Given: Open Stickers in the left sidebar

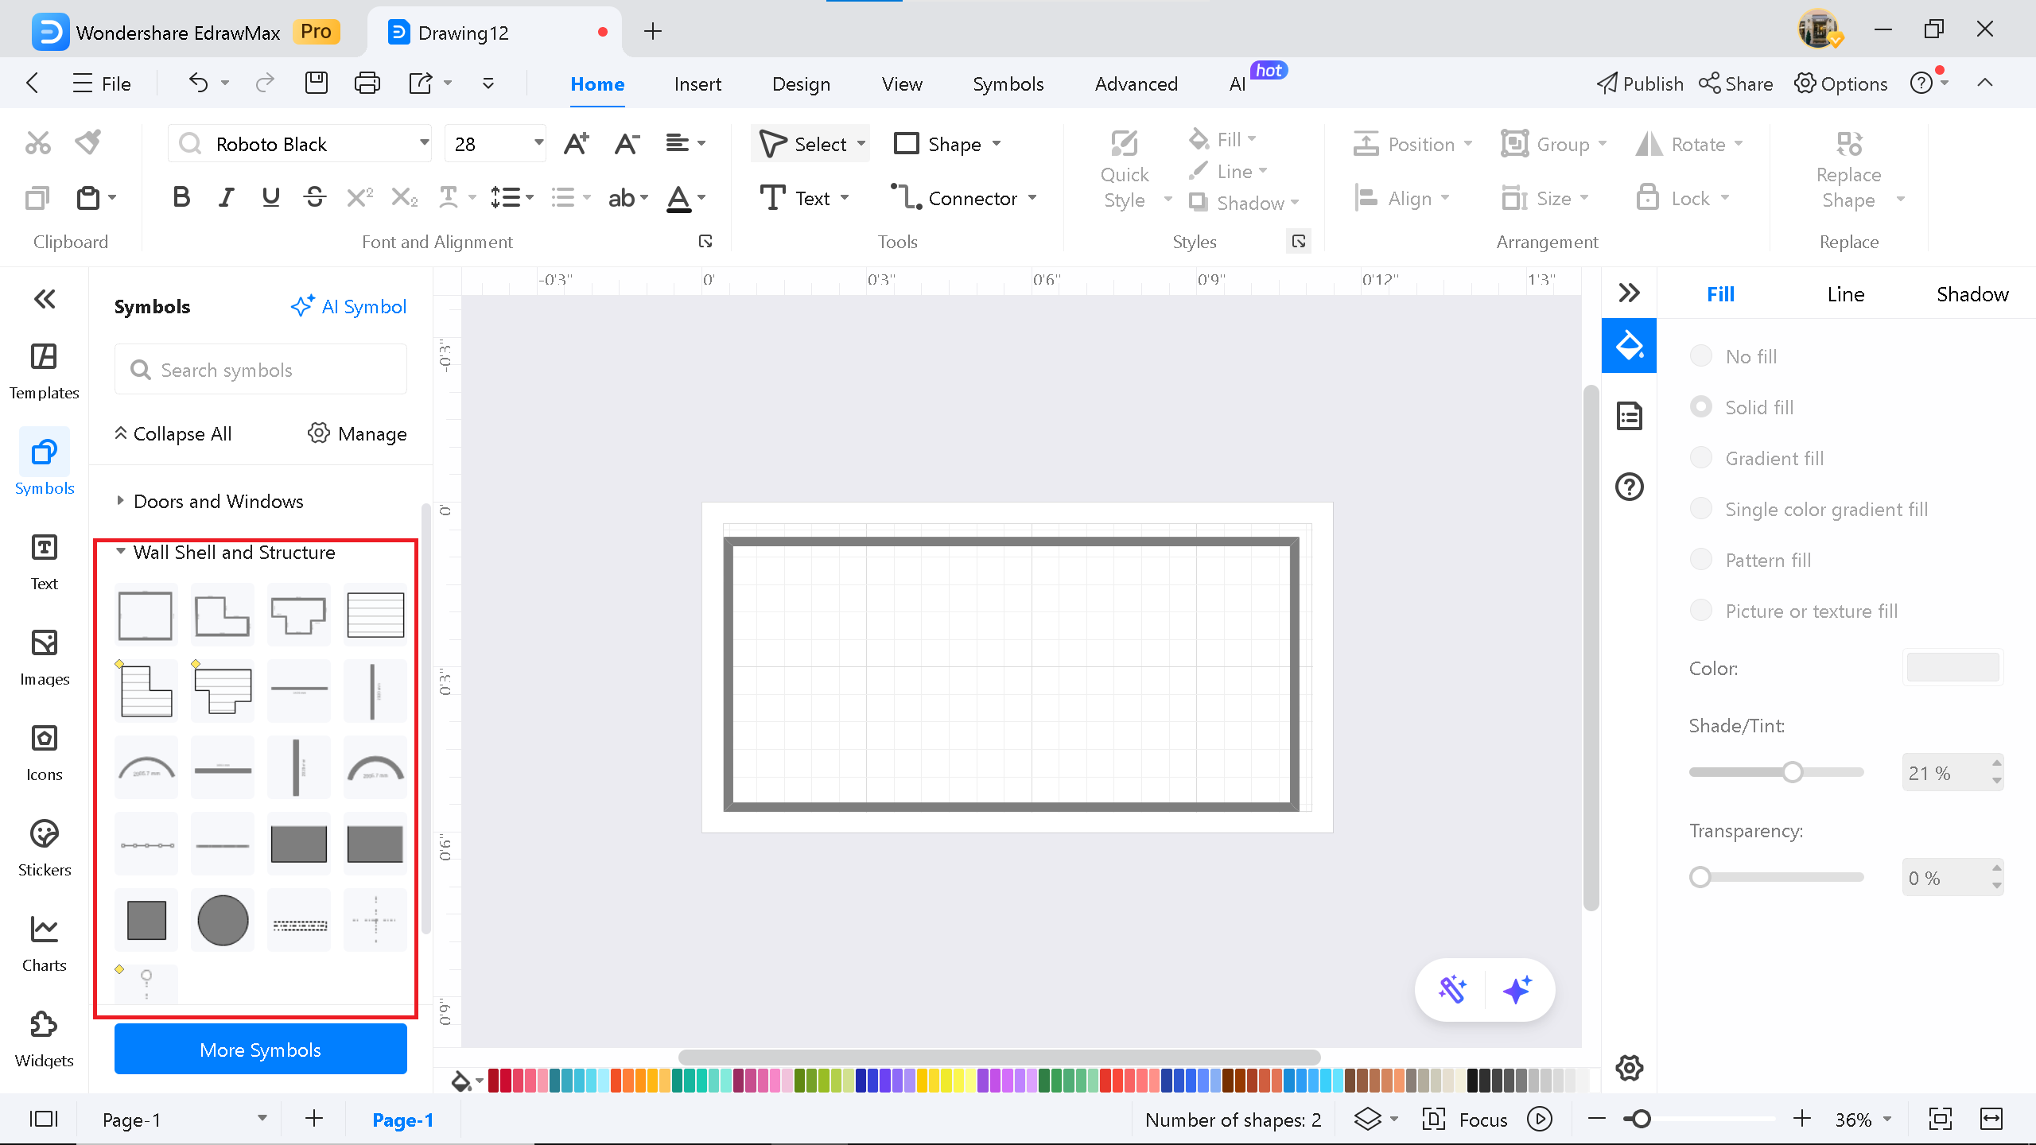Looking at the screenshot, I should 45,848.
